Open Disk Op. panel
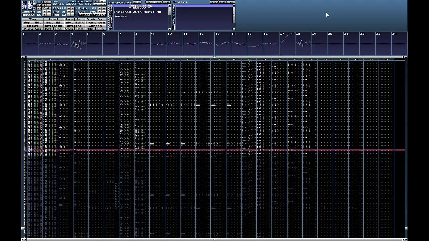Screen dimensions: 429x241 96,19
